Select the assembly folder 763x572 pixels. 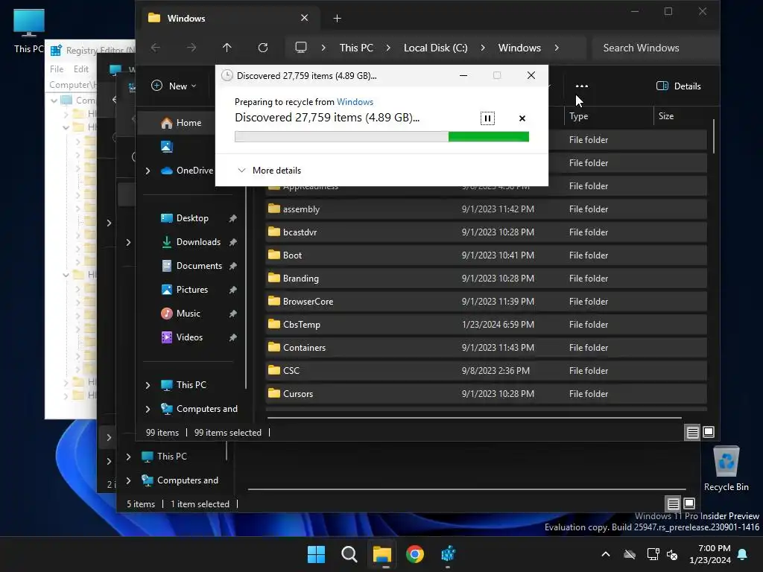(x=486, y=209)
